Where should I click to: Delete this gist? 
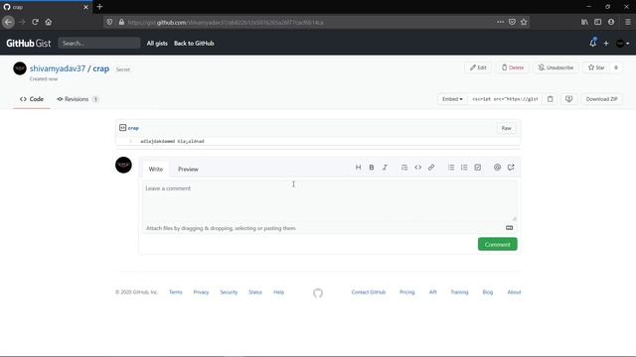point(513,67)
